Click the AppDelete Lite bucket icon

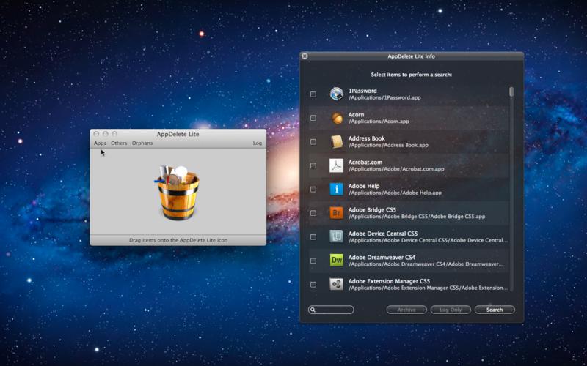tap(178, 192)
